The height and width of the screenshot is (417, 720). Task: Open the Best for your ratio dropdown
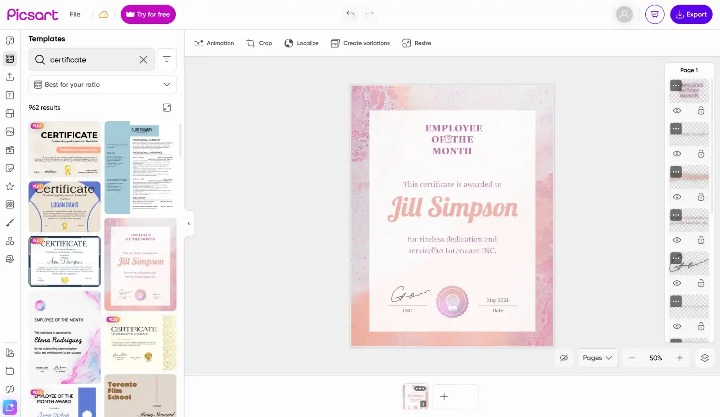(x=102, y=84)
